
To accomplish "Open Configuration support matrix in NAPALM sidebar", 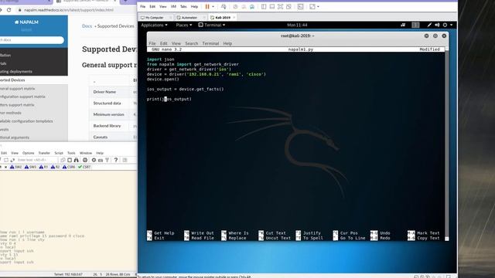I will [x=22, y=97].
